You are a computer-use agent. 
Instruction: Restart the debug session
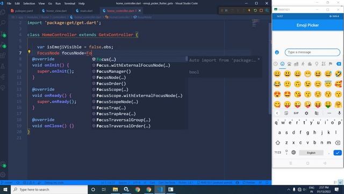255,11
